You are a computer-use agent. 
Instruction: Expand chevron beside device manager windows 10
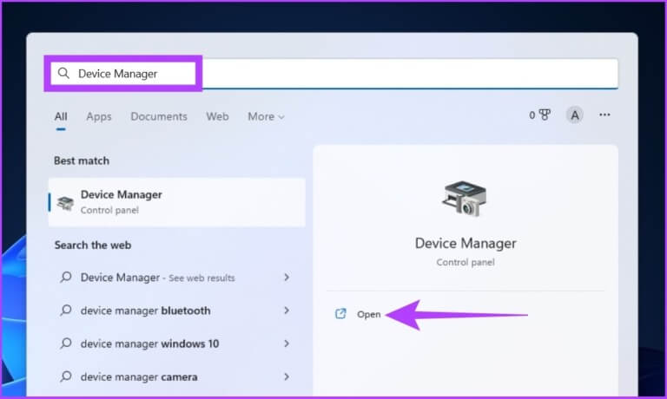click(287, 343)
